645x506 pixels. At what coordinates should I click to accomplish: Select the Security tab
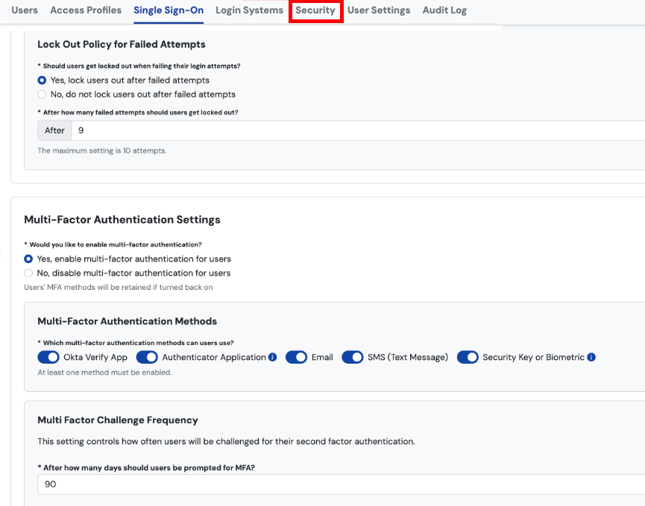[315, 10]
